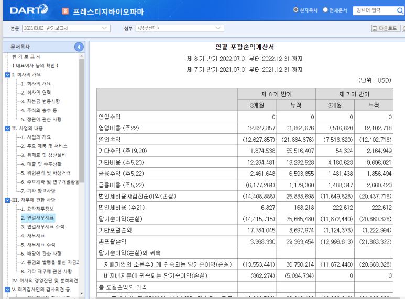Open 7. 기타 참고사항 item

click(x=38, y=191)
